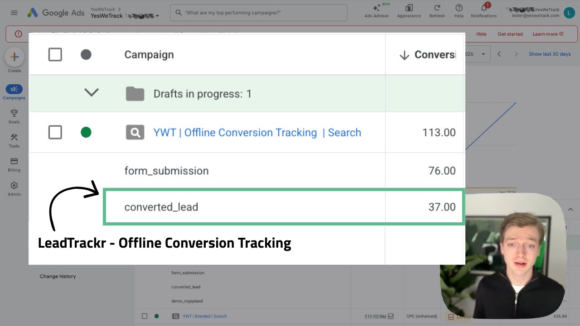Click the Limited status chart icon
The height and width of the screenshot is (326, 580).
[x=451, y=316]
